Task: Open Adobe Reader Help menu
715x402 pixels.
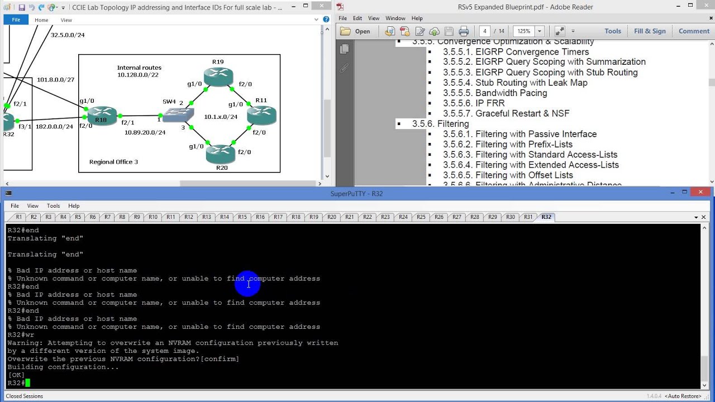Action: [417, 18]
